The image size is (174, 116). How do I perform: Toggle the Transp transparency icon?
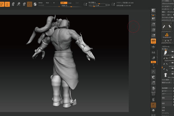point(153,99)
